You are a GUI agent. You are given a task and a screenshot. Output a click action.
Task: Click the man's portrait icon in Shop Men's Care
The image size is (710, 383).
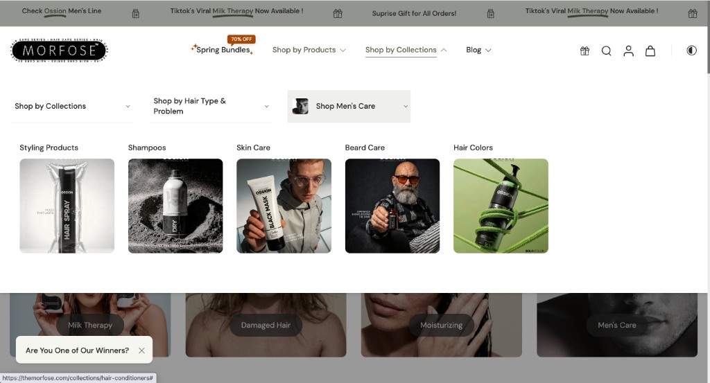(300, 106)
